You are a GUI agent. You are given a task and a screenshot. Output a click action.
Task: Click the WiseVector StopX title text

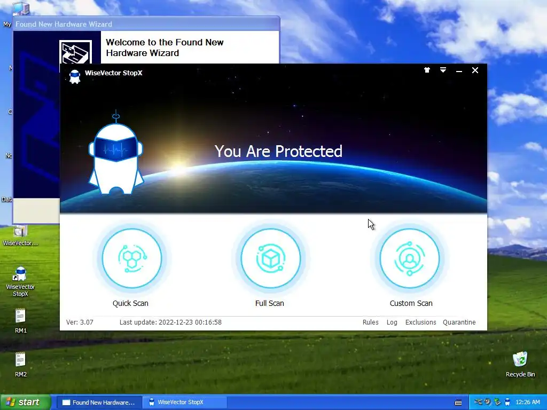(x=114, y=73)
